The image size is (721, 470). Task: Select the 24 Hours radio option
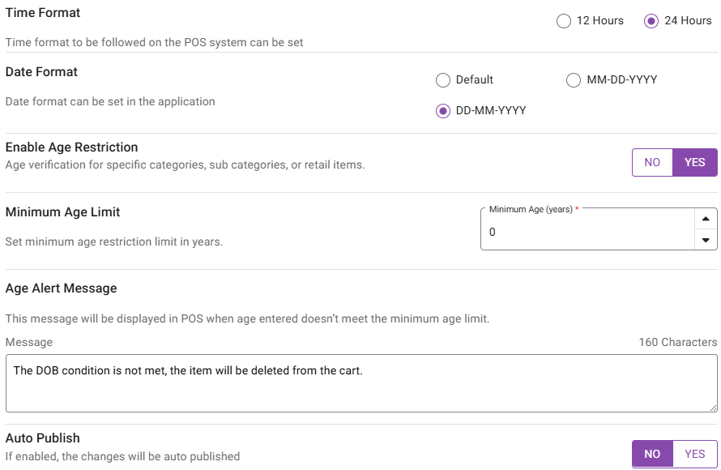coord(651,21)
